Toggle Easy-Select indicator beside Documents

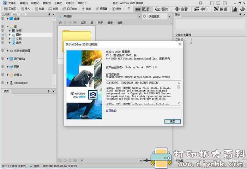coord(2,38)
